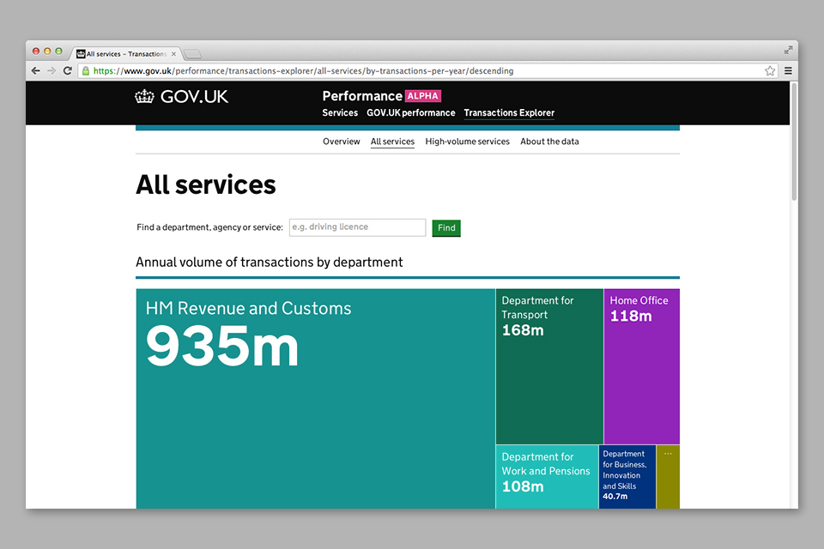Image resolution: width=824 pixels, height=549 pixels.
Task: Click the All services page heading
Action: click(206, 185)
